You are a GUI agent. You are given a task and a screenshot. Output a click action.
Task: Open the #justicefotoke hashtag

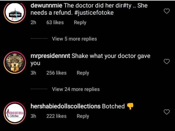pyautogui.click(x=94, y=13)
